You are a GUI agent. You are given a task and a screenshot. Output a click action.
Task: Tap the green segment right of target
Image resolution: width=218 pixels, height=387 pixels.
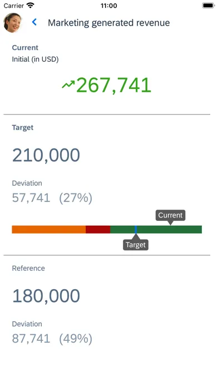pos(170,229)
